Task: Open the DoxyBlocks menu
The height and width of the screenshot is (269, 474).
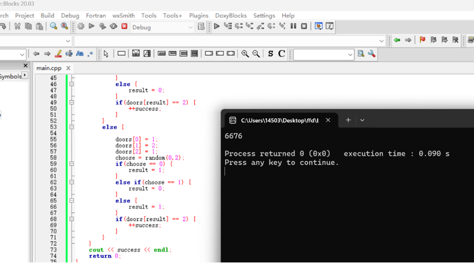Action: point(231,16)
